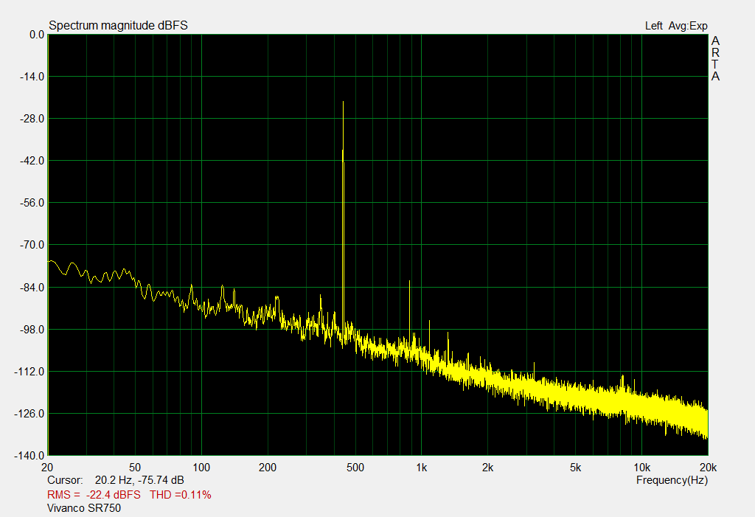The height and width of the screenshot is (517, 755).
Task: Click the 1k frequency axis label
Action: (421, 468)
